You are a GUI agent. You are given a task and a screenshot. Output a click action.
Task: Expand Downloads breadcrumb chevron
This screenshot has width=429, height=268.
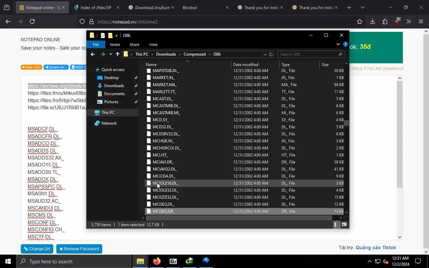[180, 54]
